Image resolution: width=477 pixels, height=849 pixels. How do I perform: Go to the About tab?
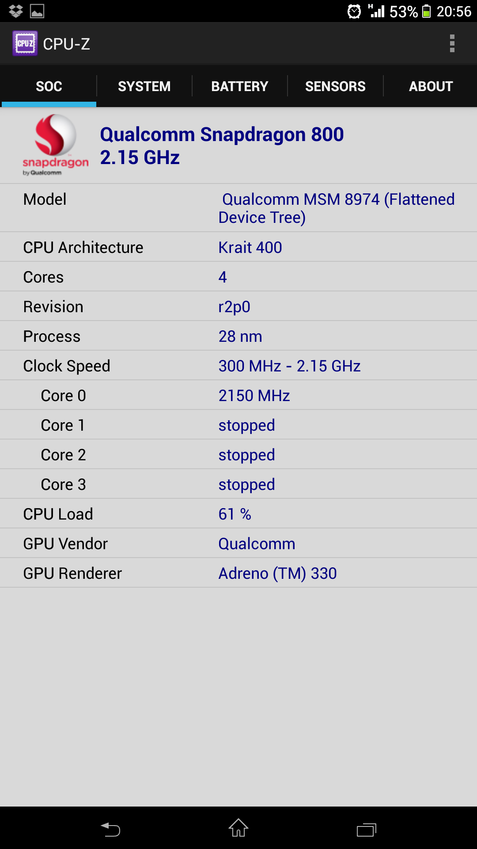tap(431, 86)
